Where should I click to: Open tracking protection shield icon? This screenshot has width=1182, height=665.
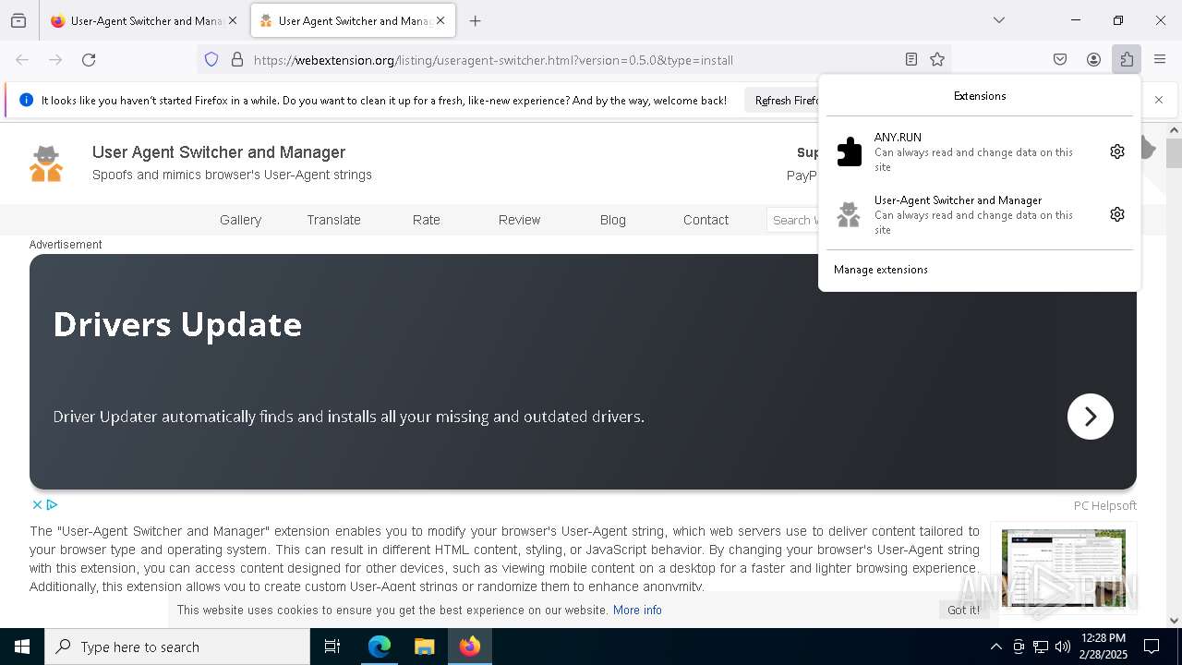pyautogui.click(x=211, y=60)
